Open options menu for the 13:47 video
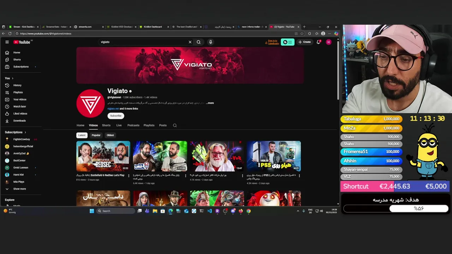 click(x=242, y=176)
